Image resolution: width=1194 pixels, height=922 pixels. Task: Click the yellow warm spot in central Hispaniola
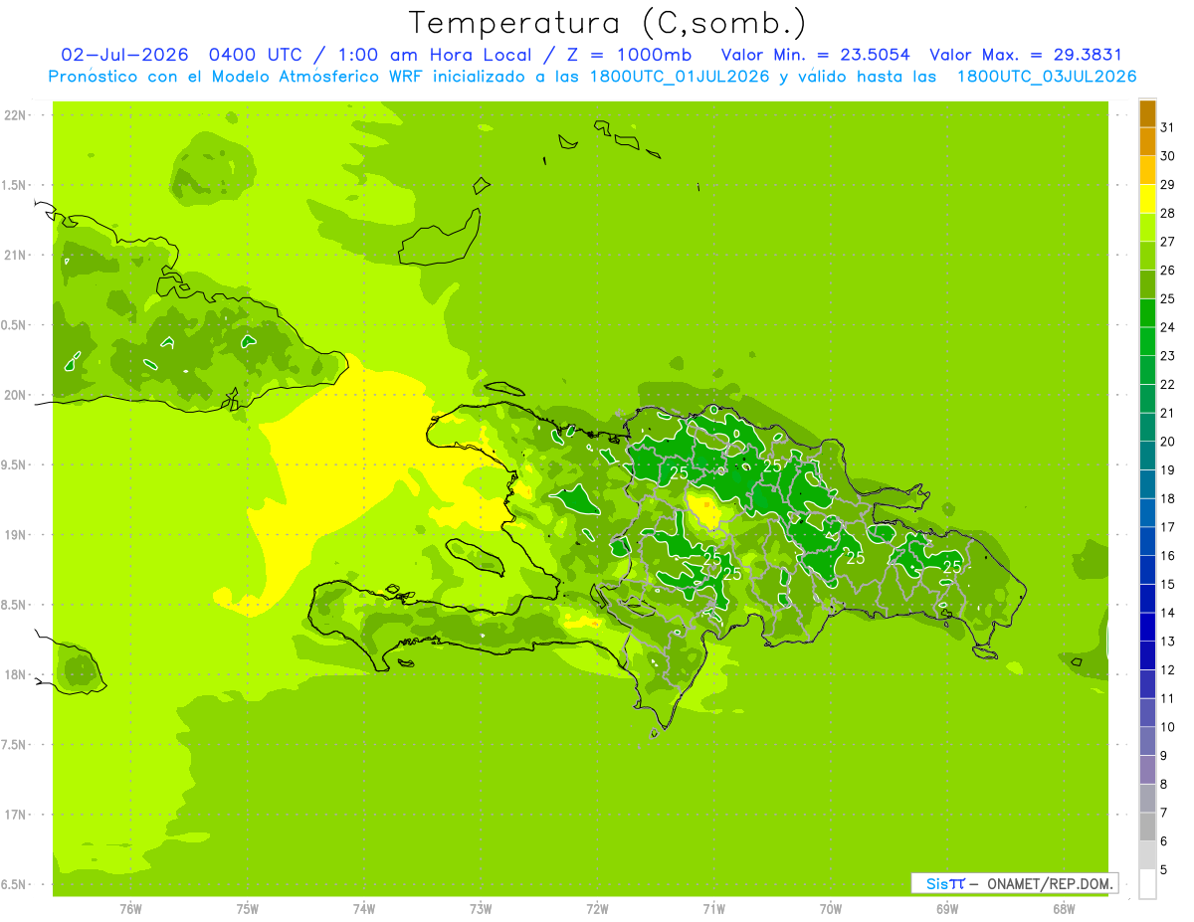[x=704, y=509]
